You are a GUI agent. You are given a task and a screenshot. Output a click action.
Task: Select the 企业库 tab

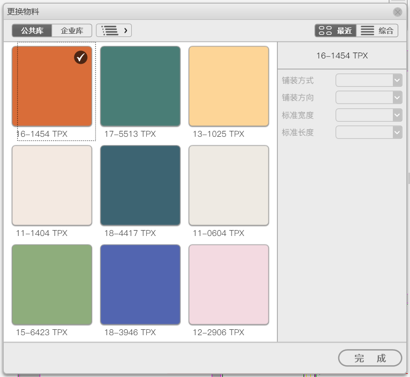[72, 31]
